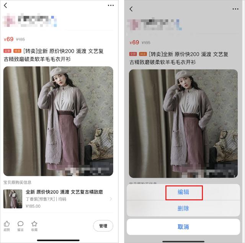Open the three-dot menu on right screen
The width and height of the screenshot is (245, 243).
[235, 9]
